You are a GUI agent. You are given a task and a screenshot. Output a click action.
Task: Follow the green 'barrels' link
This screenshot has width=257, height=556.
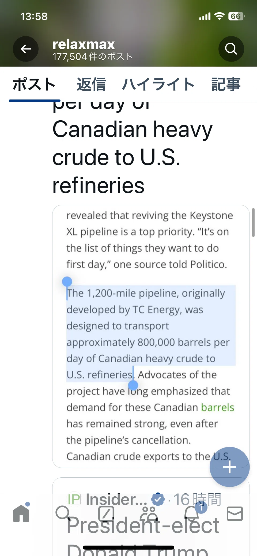click(x=217, y=408)
